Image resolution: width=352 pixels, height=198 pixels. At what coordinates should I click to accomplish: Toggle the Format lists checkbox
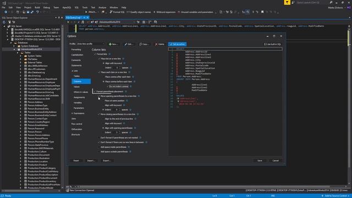point(95,54)
